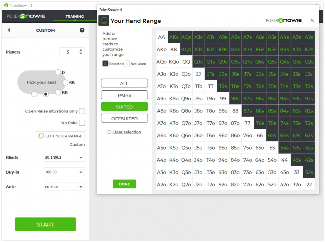325x242 pixels.
Task: Click the hand range cards icon in dialog header
Action: pos(104,21)
